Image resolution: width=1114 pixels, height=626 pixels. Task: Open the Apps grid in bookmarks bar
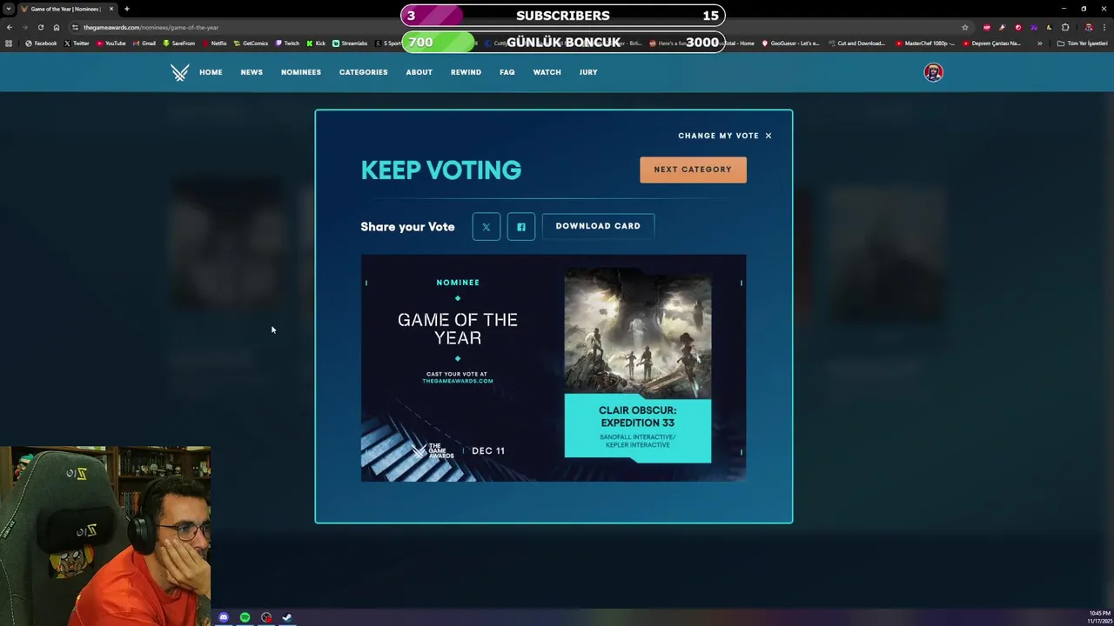click(9, 43)
